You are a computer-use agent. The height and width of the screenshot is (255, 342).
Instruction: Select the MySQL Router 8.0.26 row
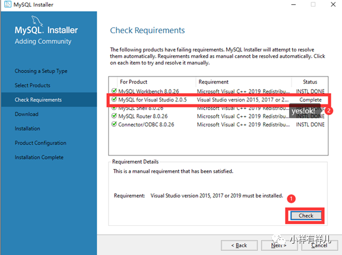218,116
